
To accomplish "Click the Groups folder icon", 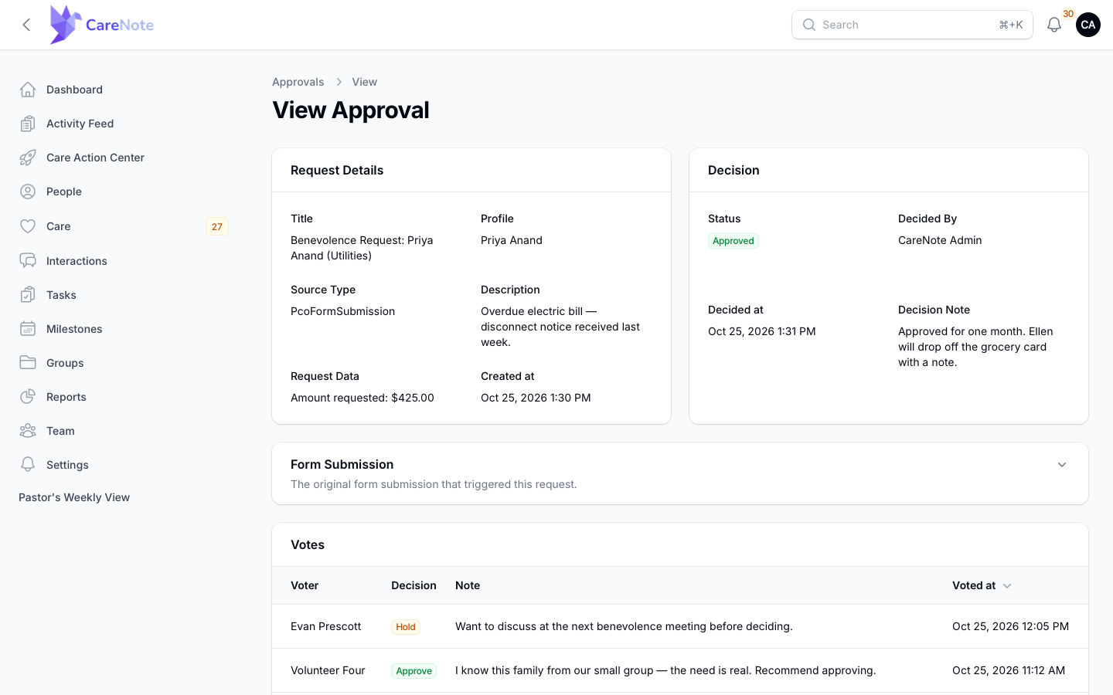I will [28, 363].
